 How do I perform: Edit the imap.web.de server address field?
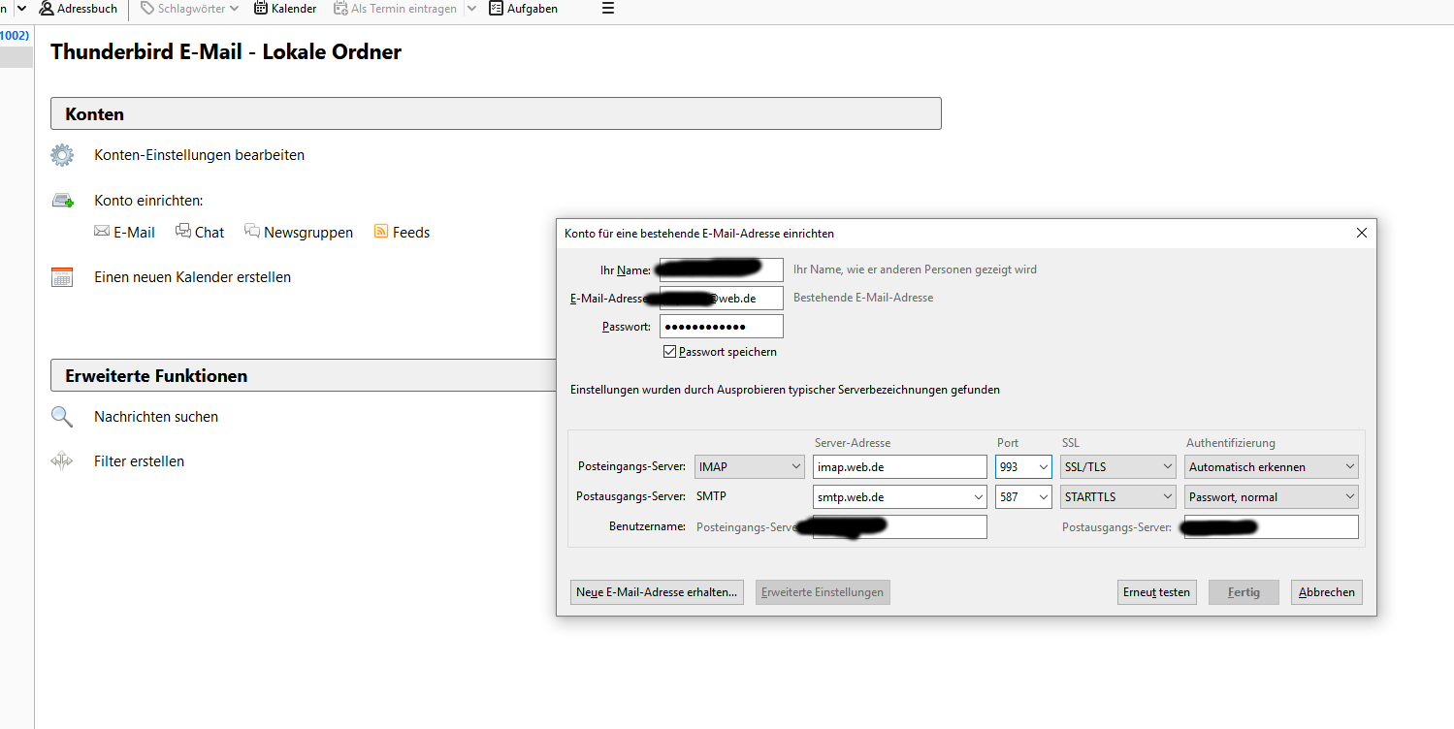tap(899, 467)
